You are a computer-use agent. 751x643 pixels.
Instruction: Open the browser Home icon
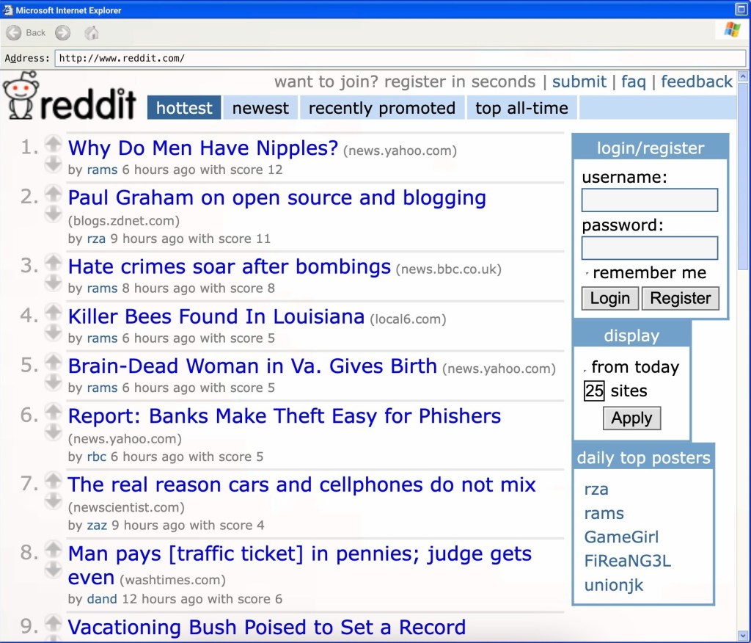pyautogui.click(x=92, y=32)
